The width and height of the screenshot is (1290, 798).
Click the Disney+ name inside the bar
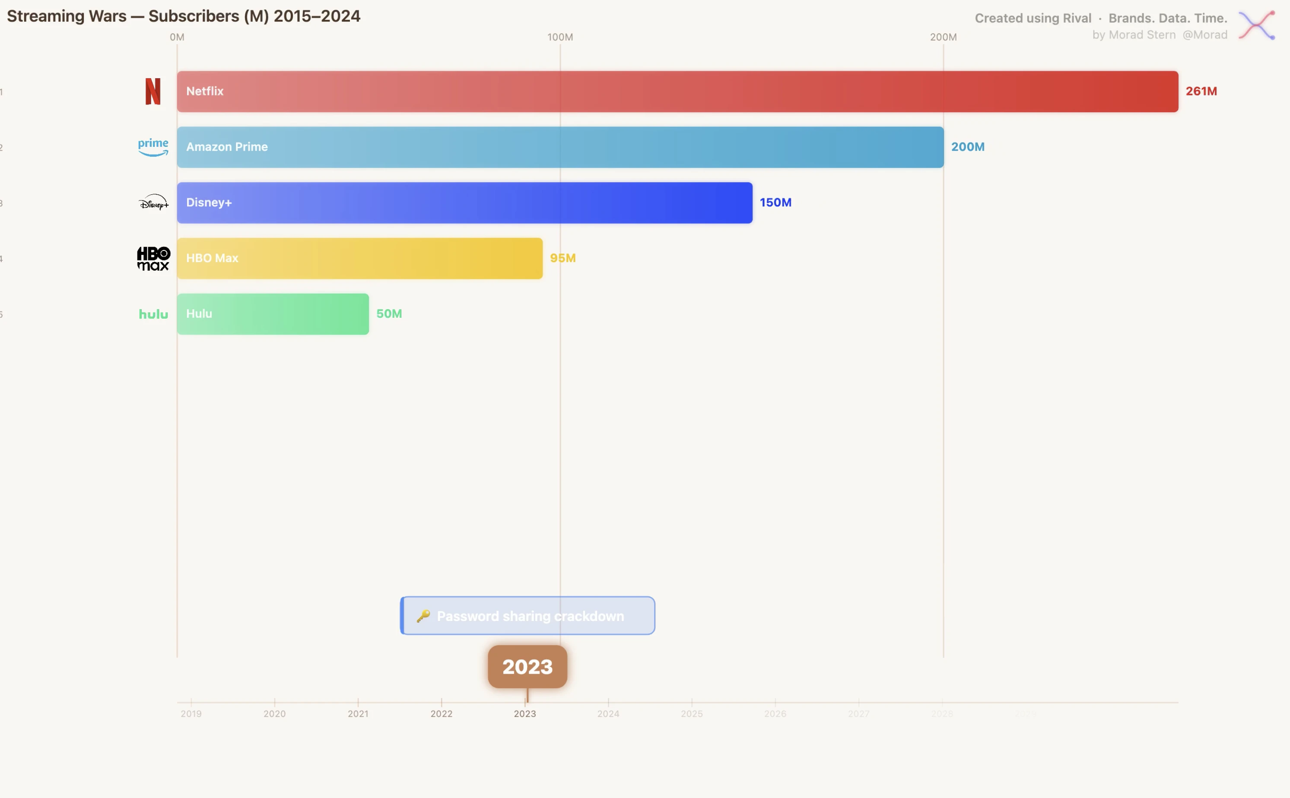tap(209, 203)
